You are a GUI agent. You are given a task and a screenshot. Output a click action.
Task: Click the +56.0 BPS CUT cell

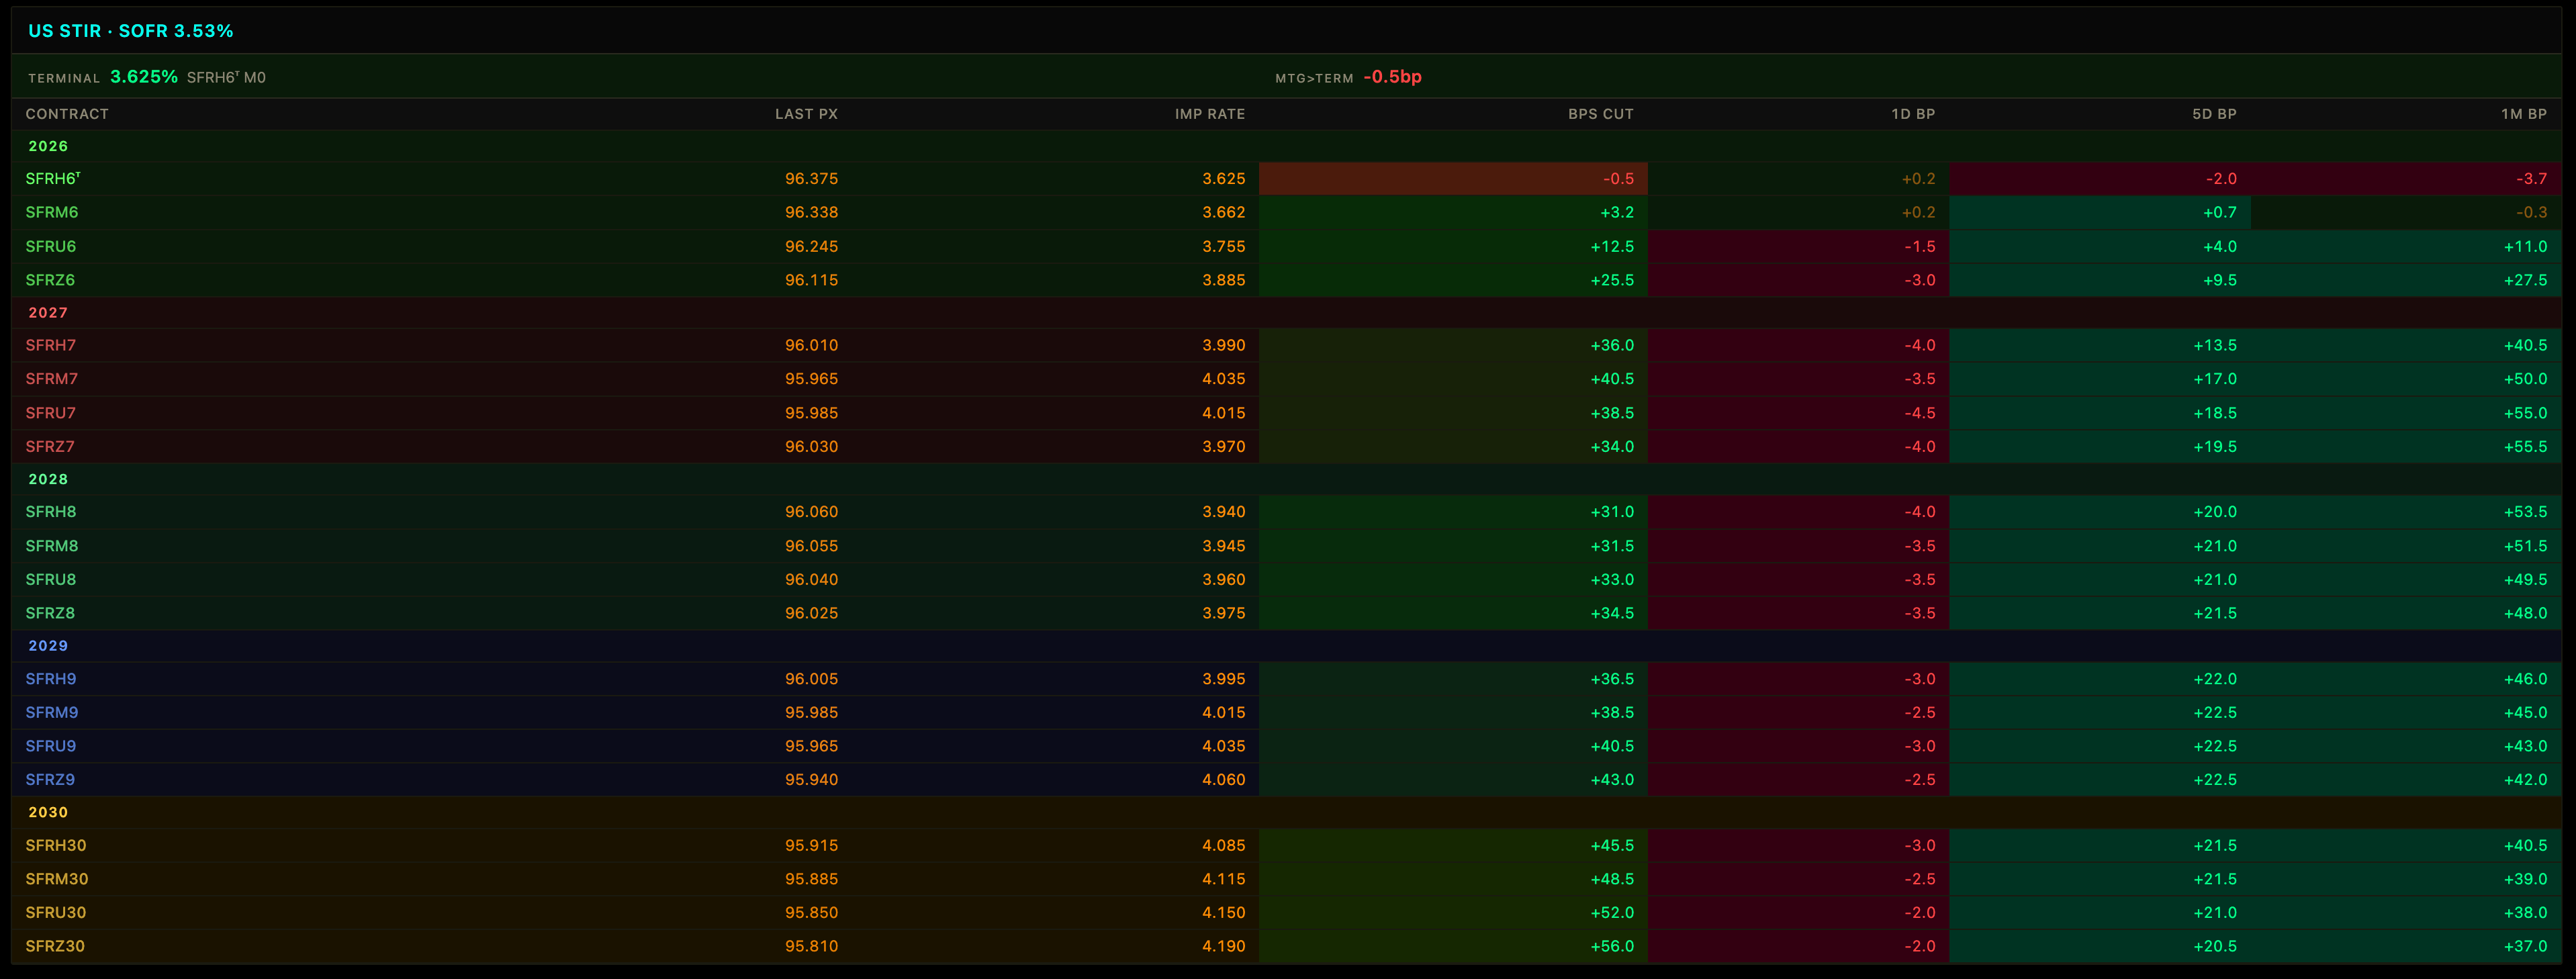click(x=1453, y=946)
